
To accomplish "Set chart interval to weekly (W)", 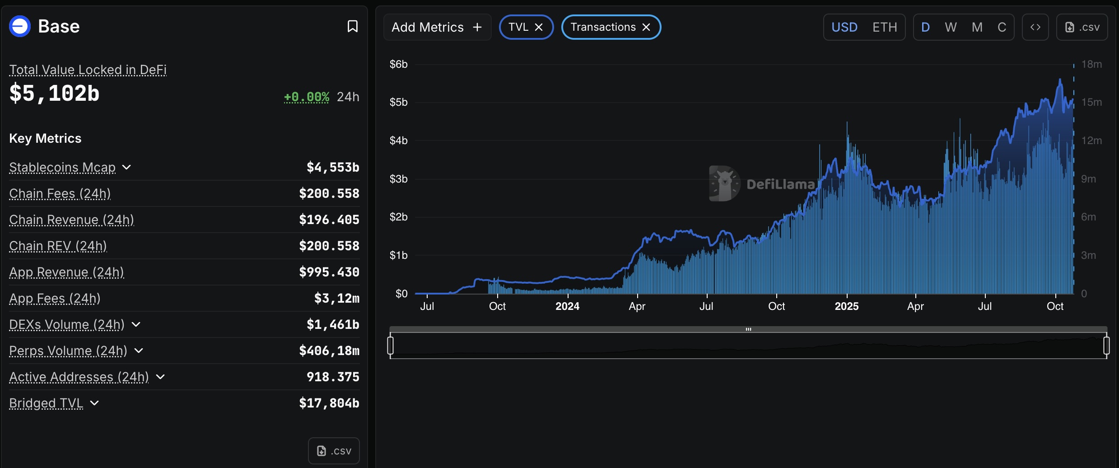I will point(951,28).
